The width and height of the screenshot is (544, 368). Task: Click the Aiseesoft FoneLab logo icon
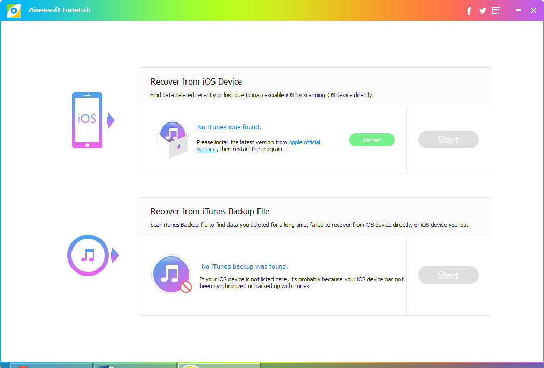click(x=14, y=10)
